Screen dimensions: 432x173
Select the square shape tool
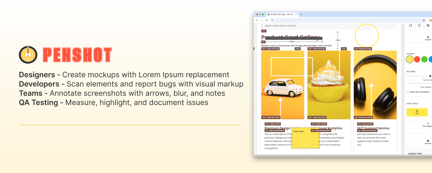(x=410, y=26)
